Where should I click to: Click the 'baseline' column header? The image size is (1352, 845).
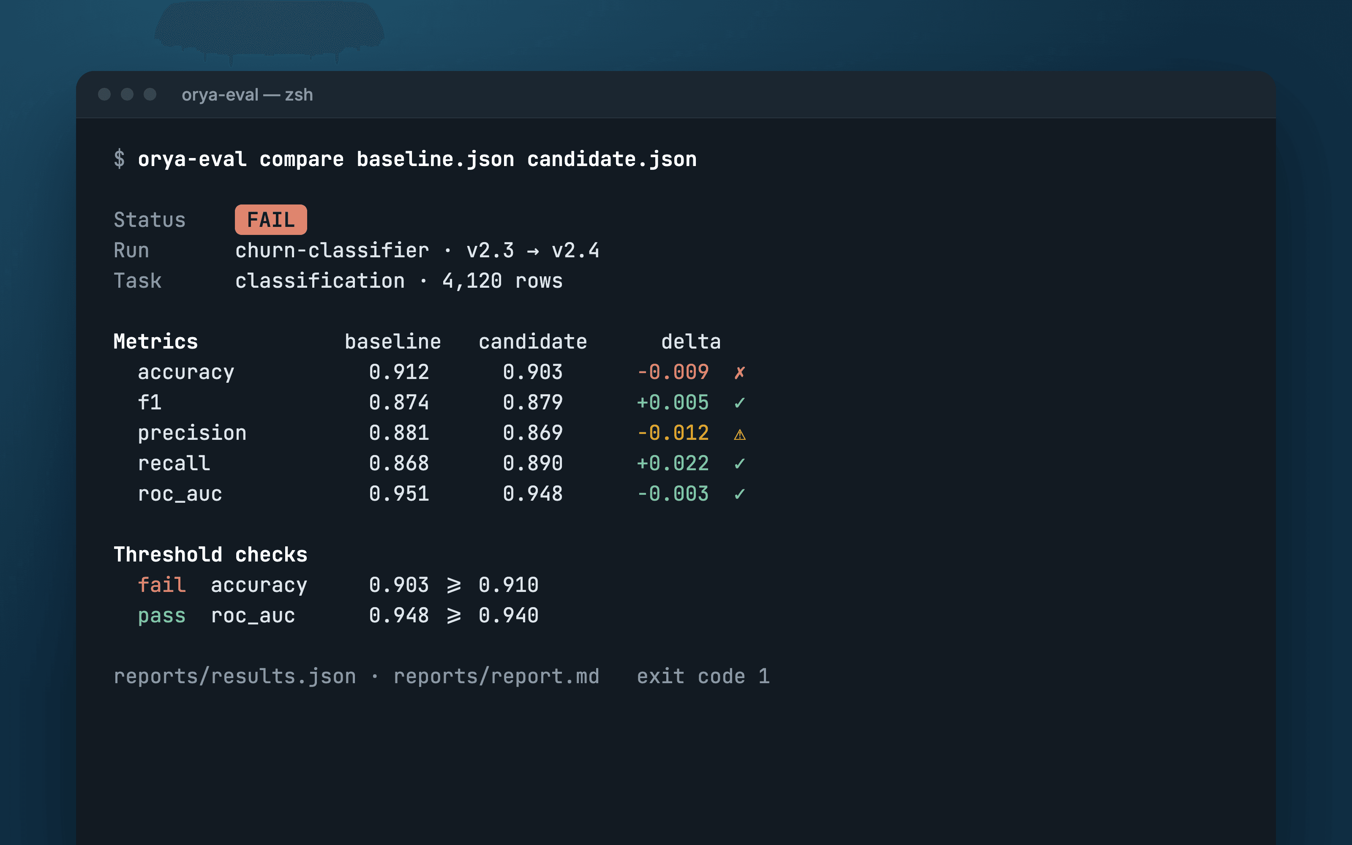(393, 341)
